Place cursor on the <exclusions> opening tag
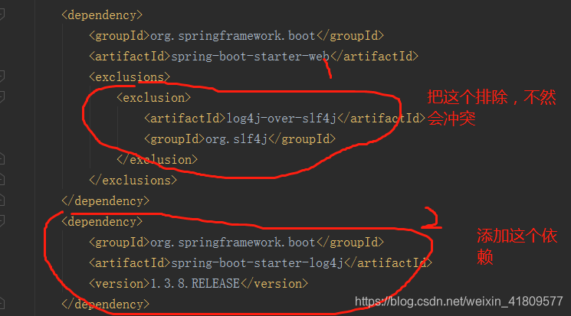The image size is (571, 316). pos(130,77)
